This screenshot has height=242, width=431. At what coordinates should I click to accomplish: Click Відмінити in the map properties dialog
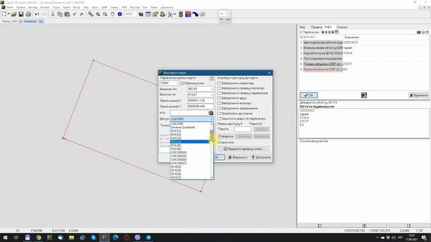point(238,157)
